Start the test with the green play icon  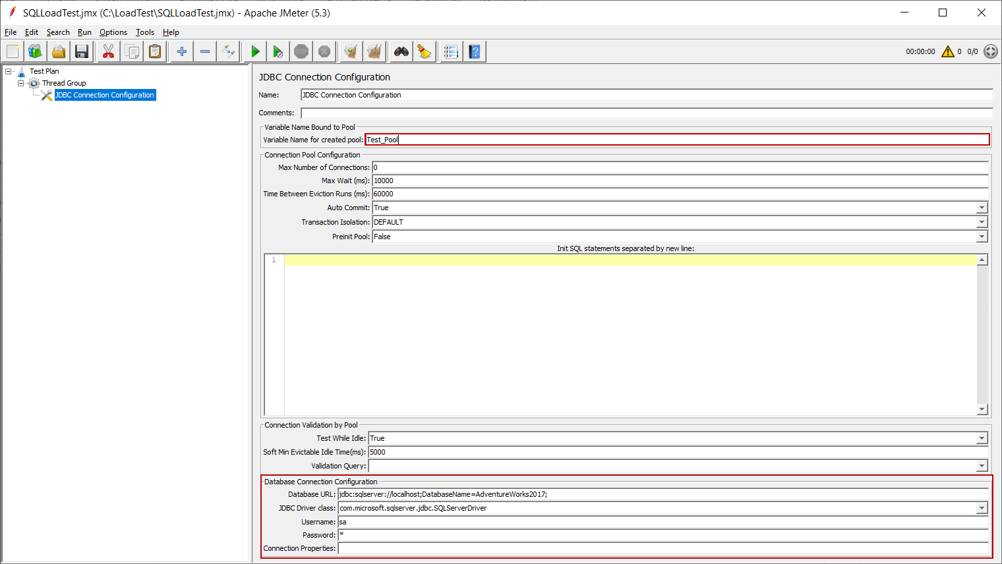click(x=255, y=51)
